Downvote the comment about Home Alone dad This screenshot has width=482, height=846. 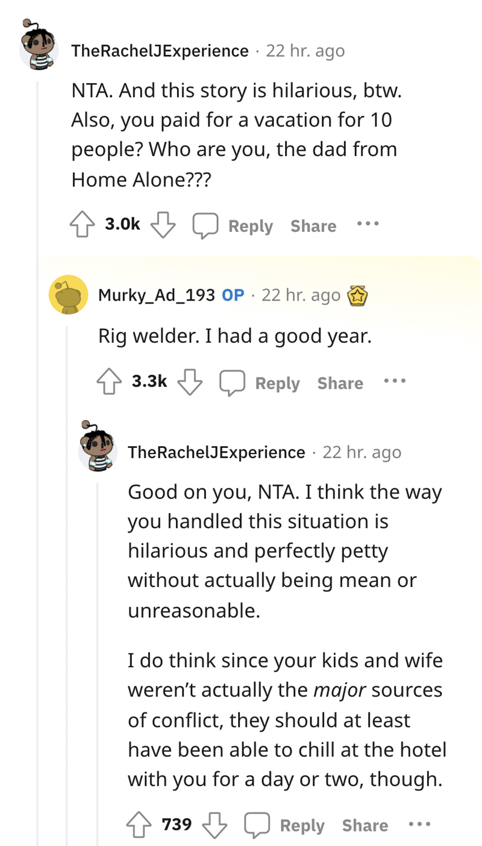163,225
